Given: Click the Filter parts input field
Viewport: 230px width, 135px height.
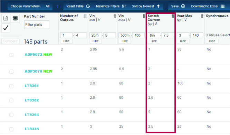Looking at the screenshot, I should 37,25.
